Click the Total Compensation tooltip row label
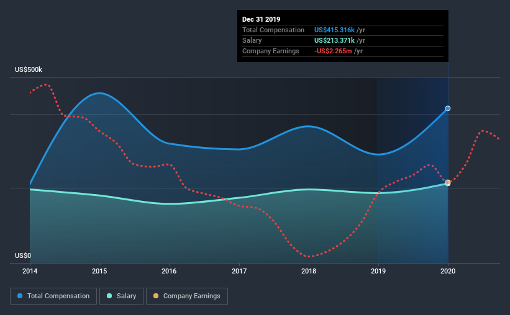Viewport: 510px width, 315px height. coord(273,30)
